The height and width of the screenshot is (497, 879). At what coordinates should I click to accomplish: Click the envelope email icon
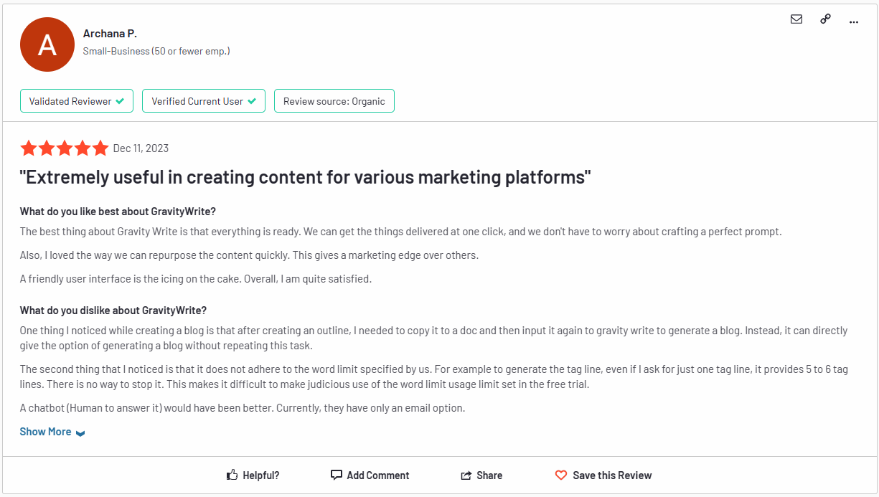point(796,19)
